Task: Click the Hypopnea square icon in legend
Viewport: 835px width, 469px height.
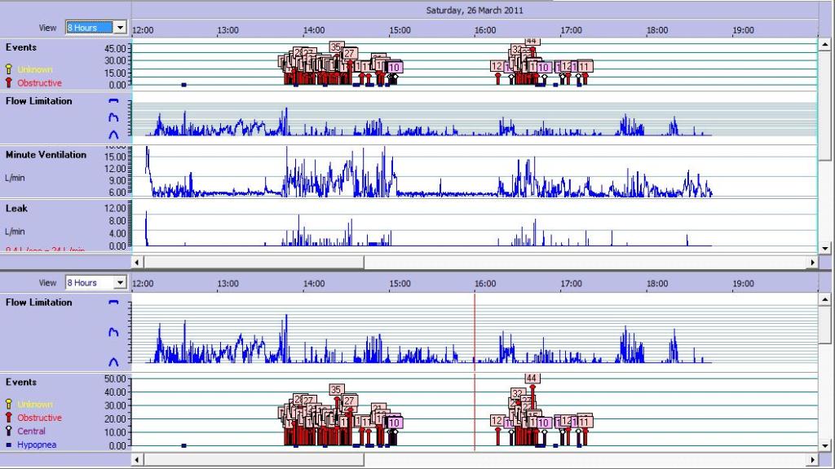Action: (9, 445)
